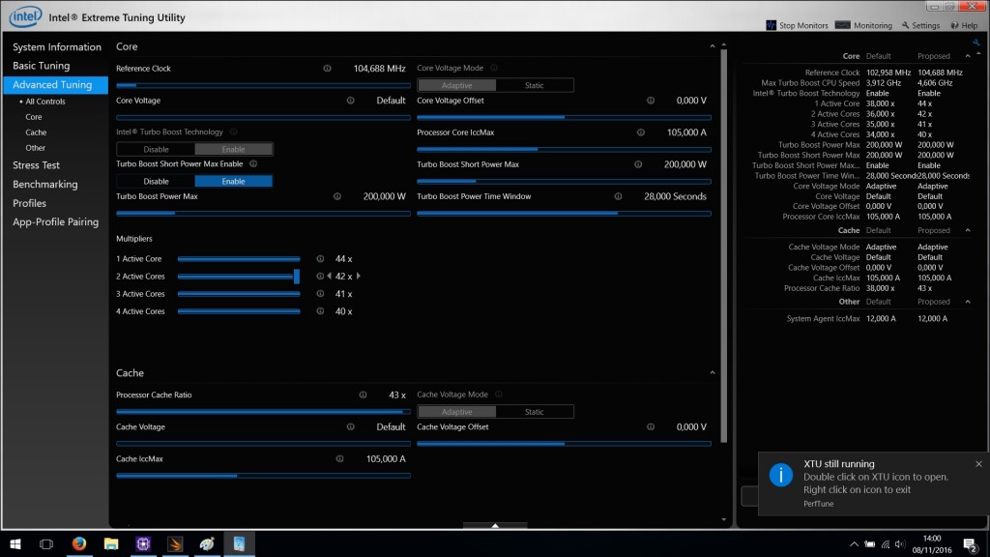Collapse the Core section in main panel

coord(713,46)
